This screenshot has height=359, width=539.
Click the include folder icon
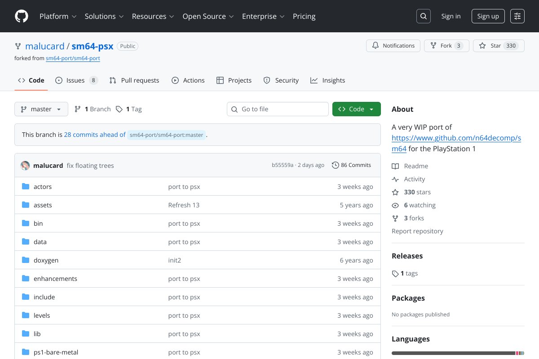tap(26, 297)
